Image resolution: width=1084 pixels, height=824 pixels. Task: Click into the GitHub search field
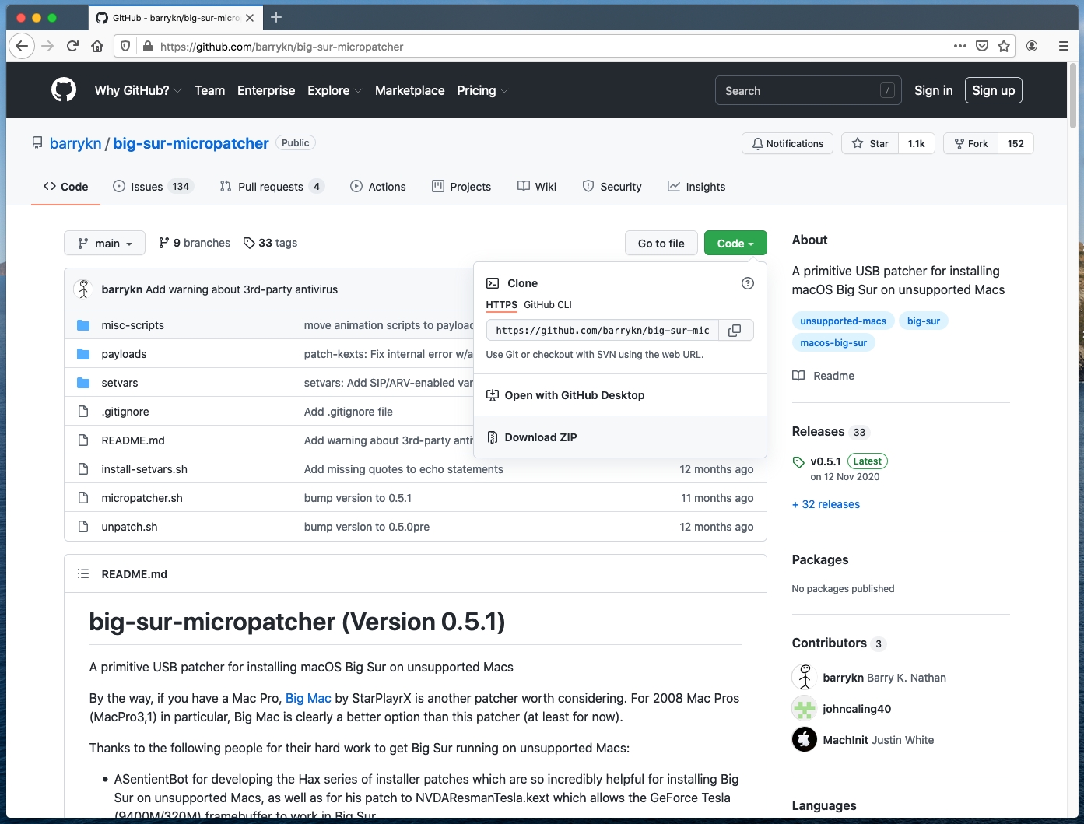click(x=808, y=90)
